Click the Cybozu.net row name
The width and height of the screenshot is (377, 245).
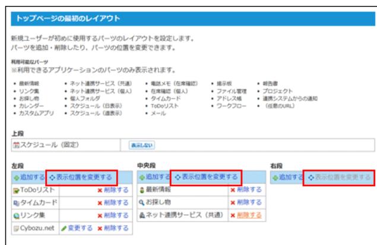point(37,228)
